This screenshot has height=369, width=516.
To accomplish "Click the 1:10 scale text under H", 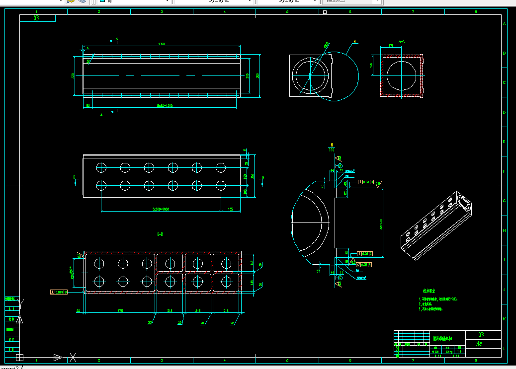I will click(x=332, y=149).
